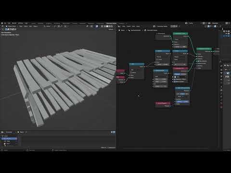This screenshot has width=231, height=173.
Task: Switch to the Modeling workspace tab
Action: click(x=40, y=24)
